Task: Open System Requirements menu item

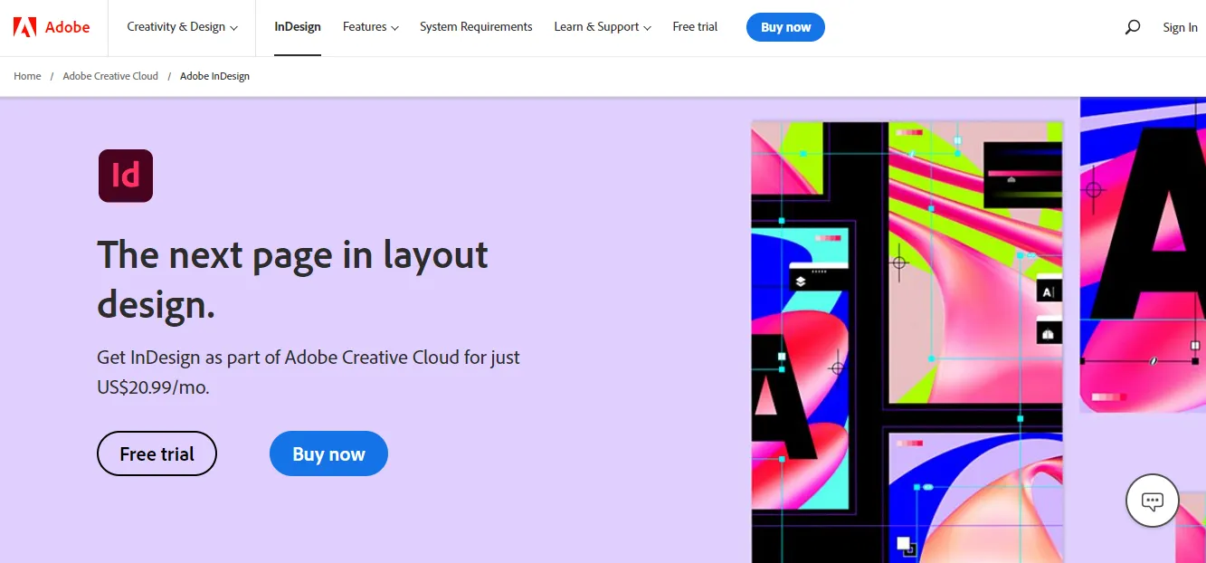Action: 476,27
